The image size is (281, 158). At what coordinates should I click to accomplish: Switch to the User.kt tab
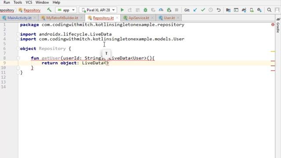169,18
